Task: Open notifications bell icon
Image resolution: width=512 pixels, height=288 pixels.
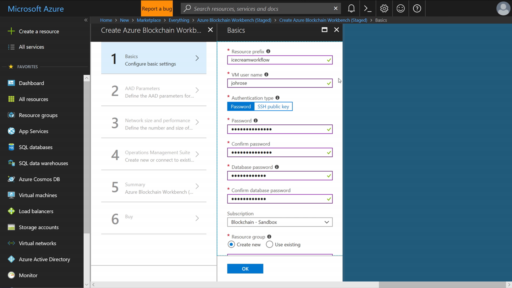Action: pos(351,8)
